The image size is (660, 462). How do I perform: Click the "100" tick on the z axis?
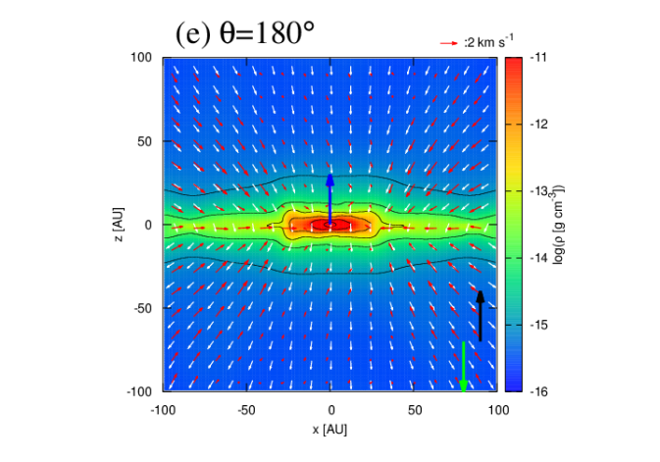coord(141,57)
